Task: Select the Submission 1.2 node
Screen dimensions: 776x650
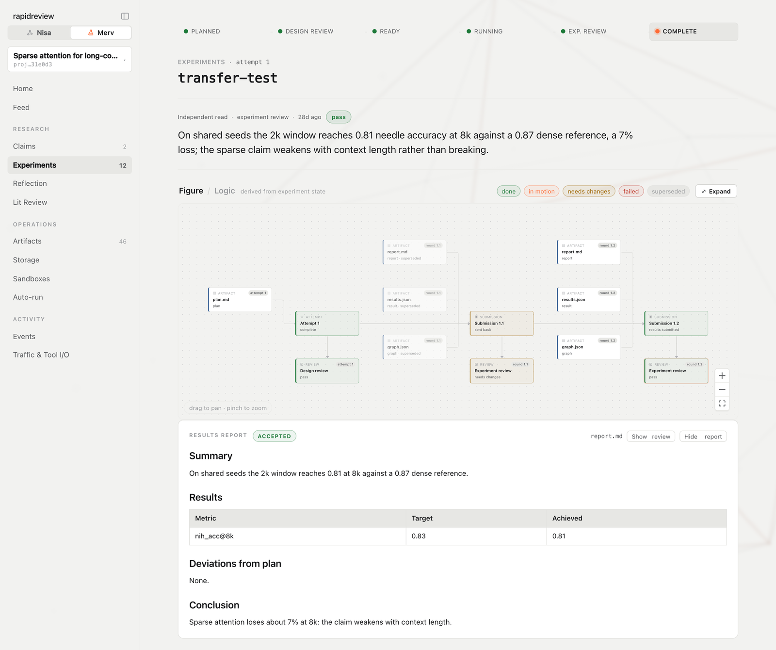Action: [676, 323]
